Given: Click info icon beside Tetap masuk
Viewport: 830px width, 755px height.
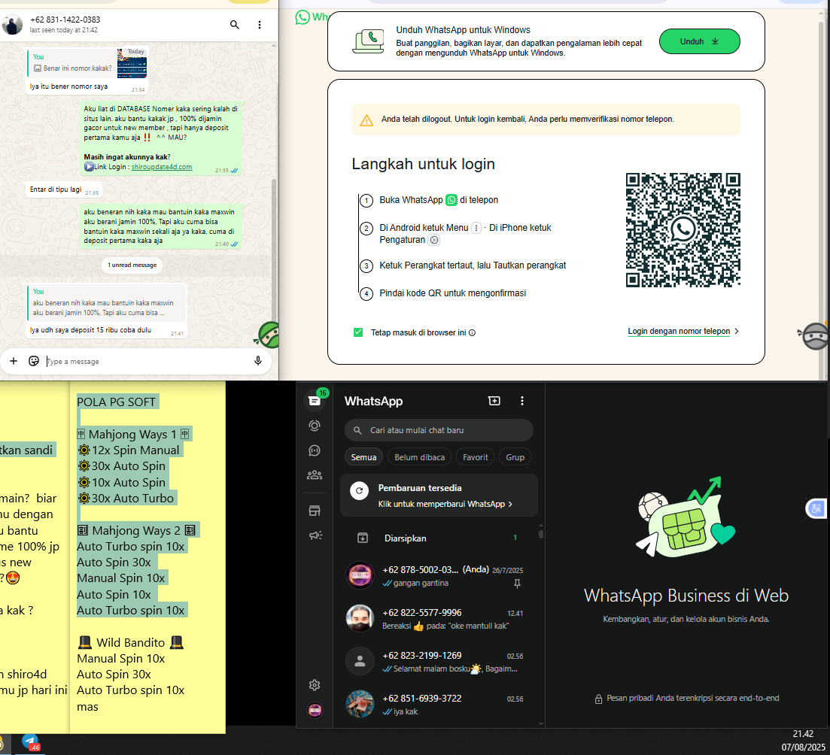Looking at the screenshot, I should point(472,333).
